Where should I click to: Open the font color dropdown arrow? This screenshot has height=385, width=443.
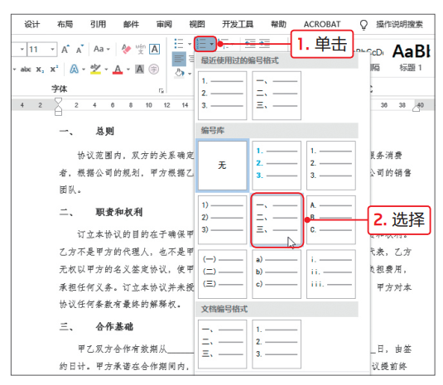click(128, 70)
